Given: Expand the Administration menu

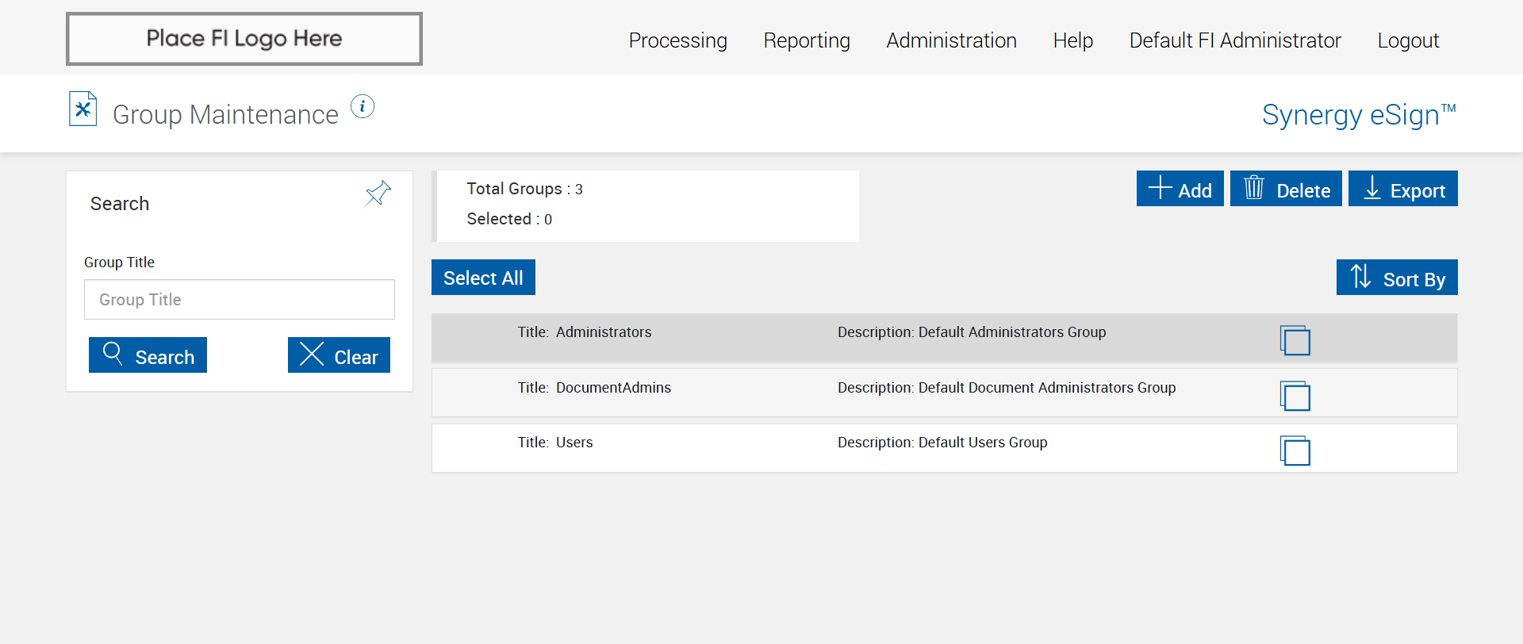Looking at the screenshot, I should pyautogui.click(x=951, y=40).
